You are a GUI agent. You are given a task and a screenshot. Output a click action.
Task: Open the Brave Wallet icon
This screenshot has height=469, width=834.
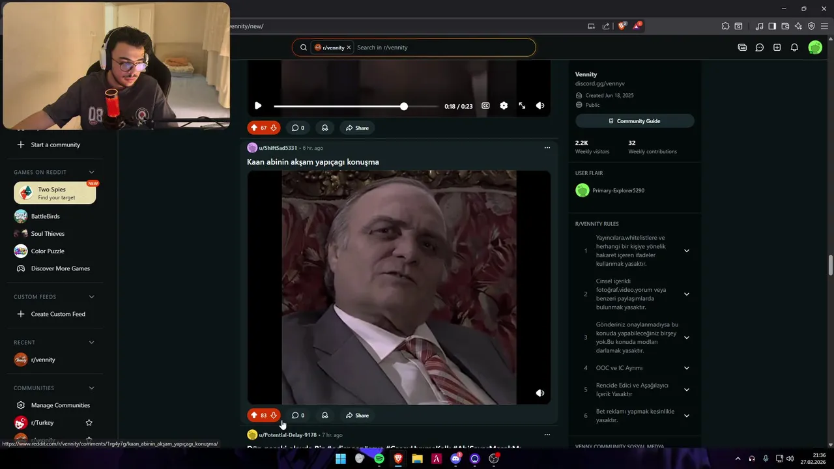click(x=785, y=26)
